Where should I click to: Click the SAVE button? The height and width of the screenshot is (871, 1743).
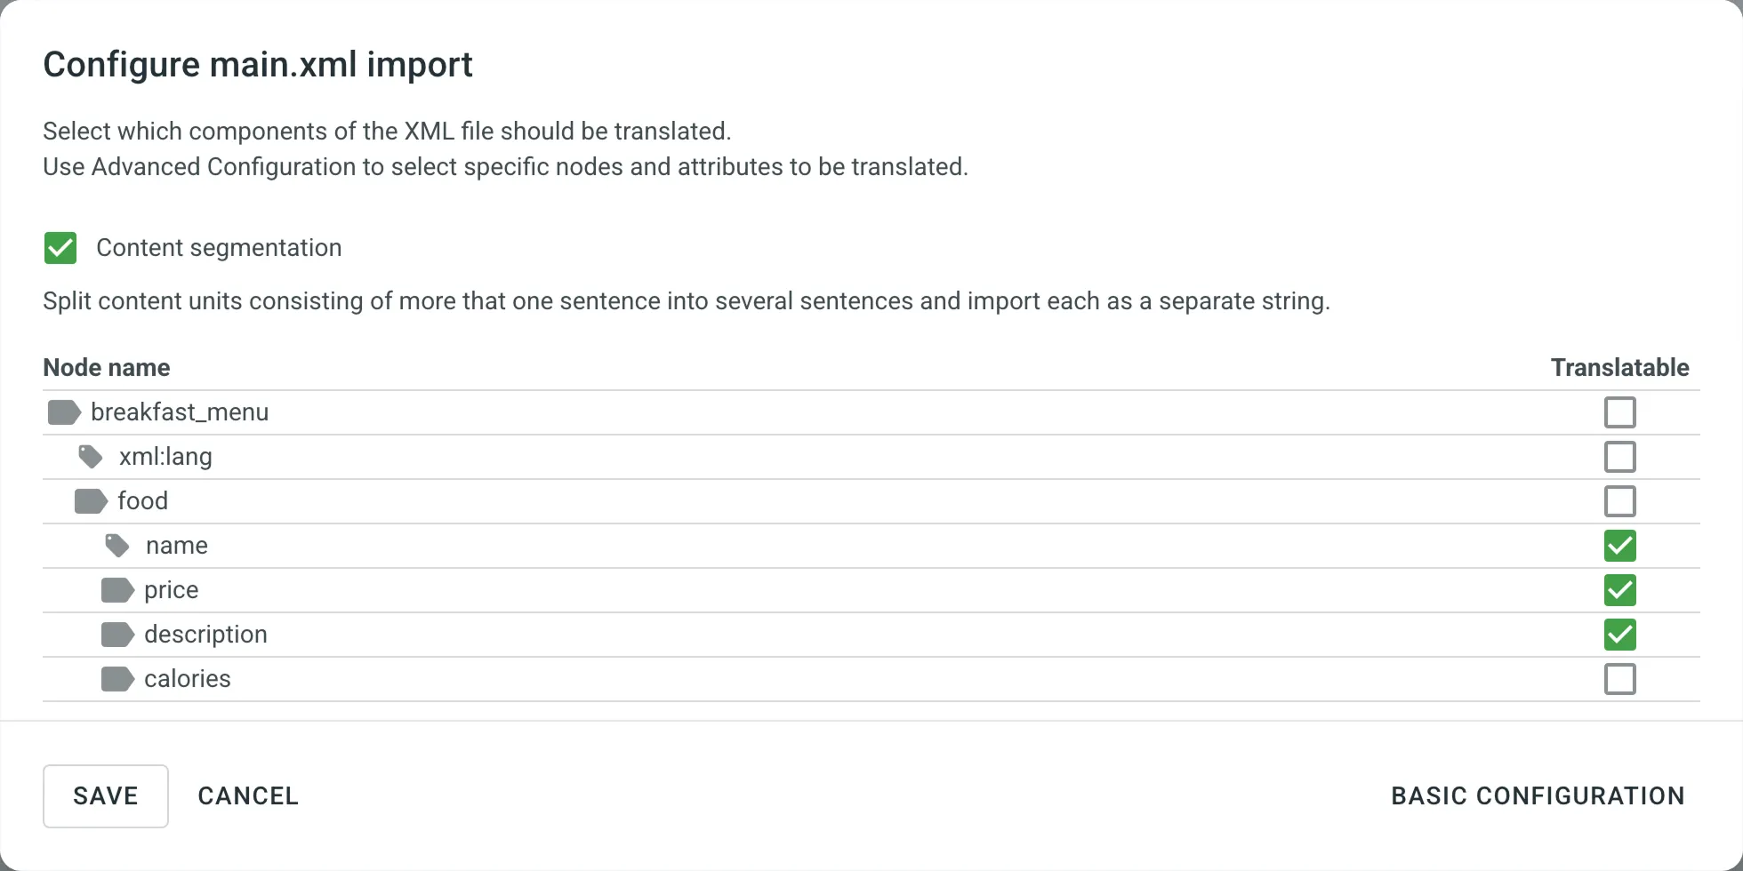[x=105, y=795]
